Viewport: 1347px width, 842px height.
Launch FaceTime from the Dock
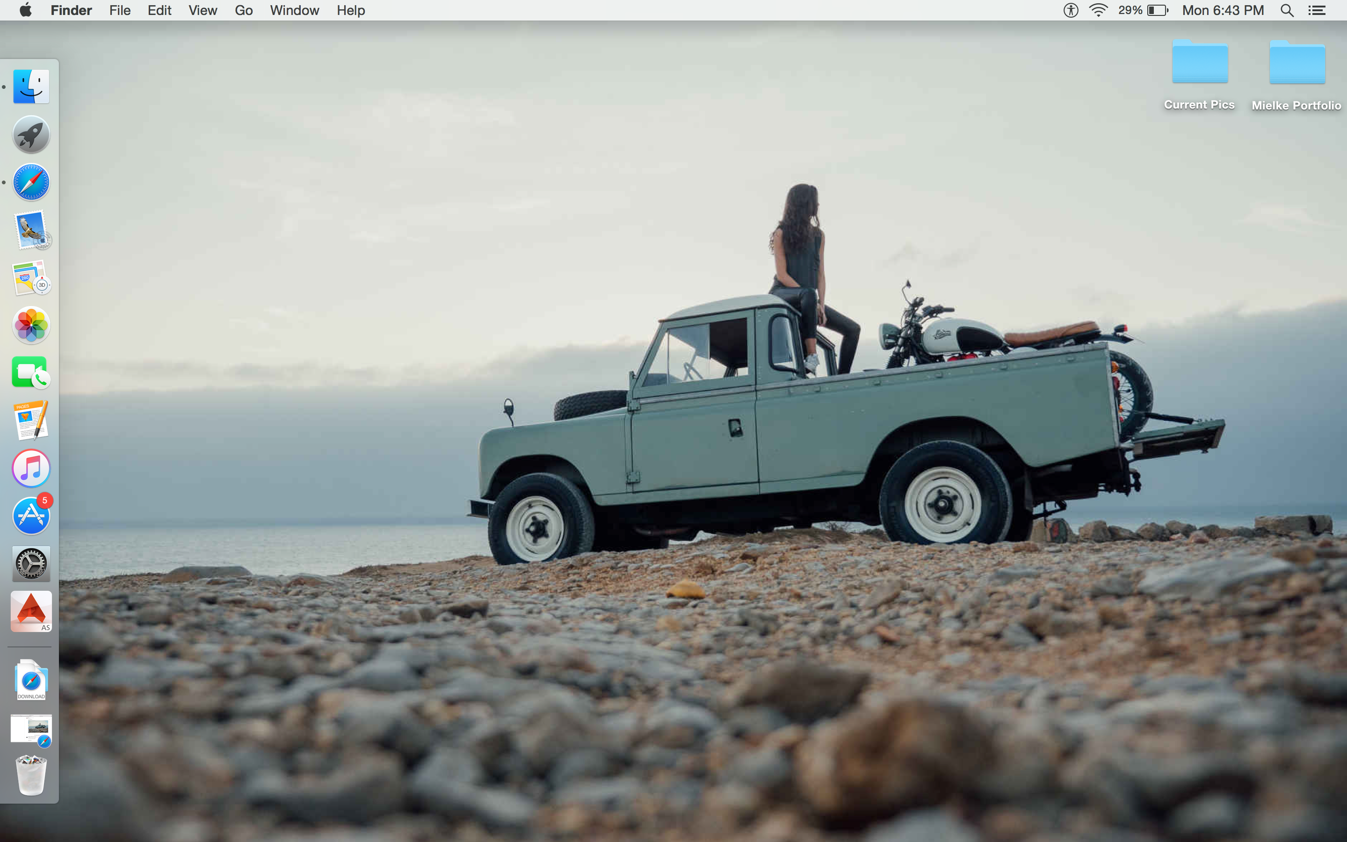click(x=31, y=372)
